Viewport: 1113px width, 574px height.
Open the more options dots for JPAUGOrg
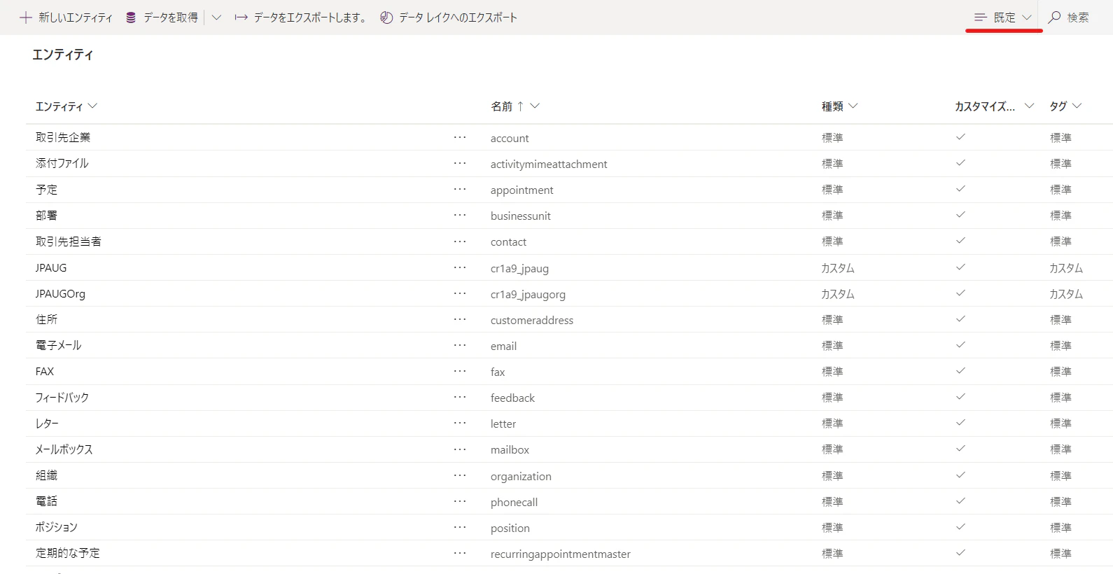460,293
